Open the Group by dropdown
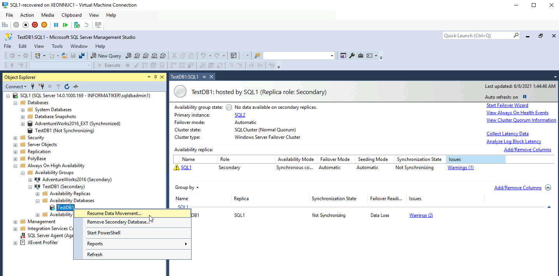Screen dimensions: 559x276 click(x=187, y=187)
